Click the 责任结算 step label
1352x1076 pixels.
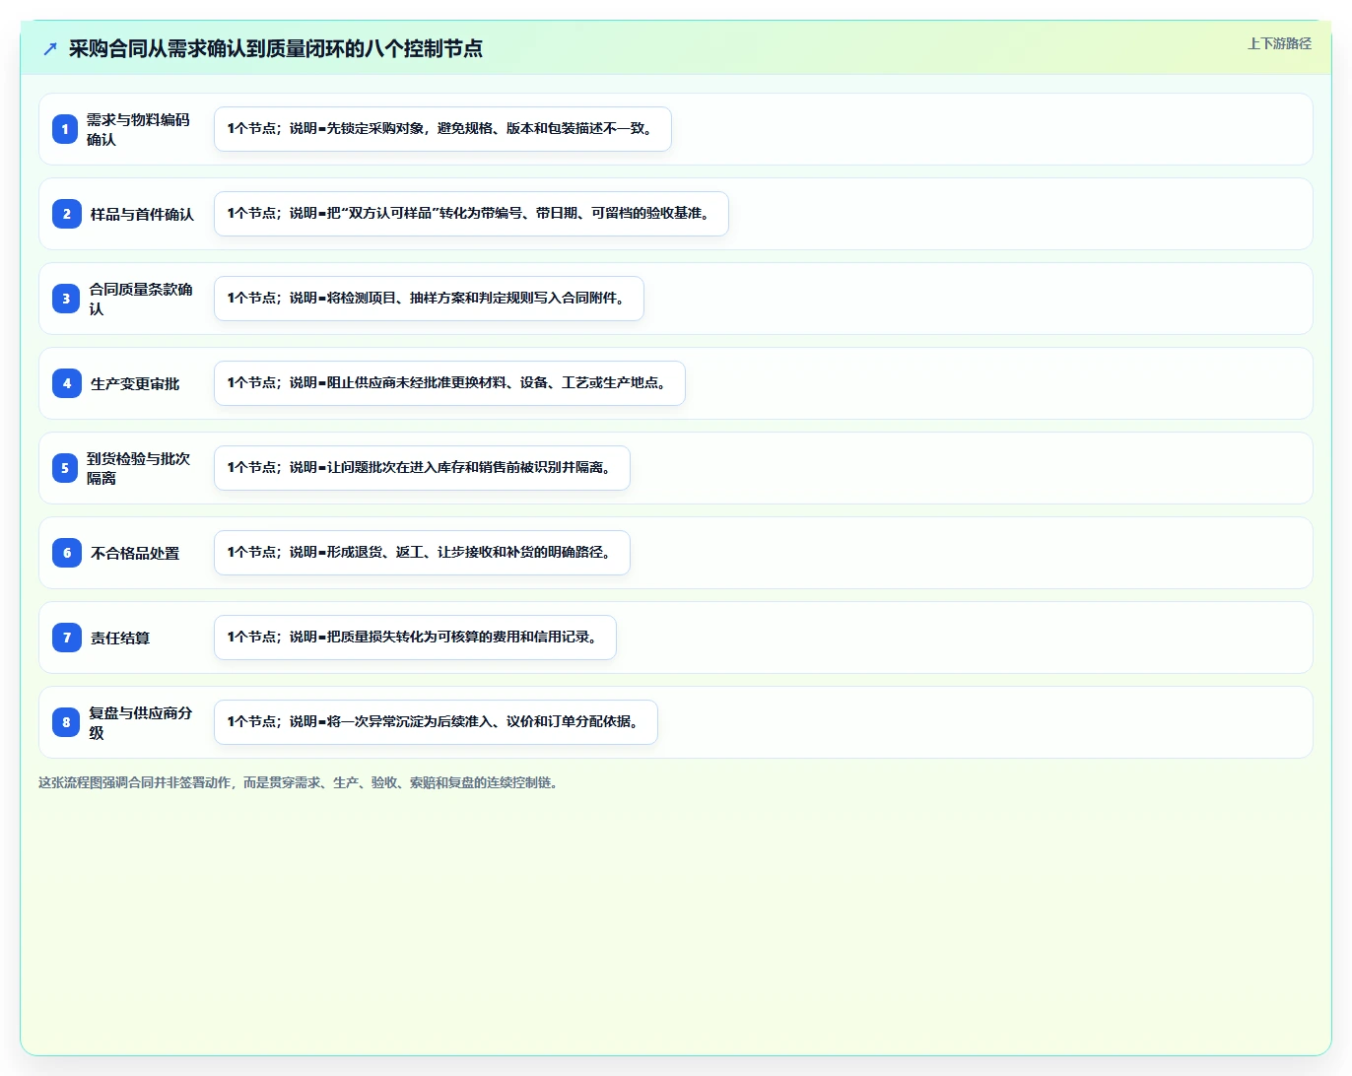(x=120, y=638)
